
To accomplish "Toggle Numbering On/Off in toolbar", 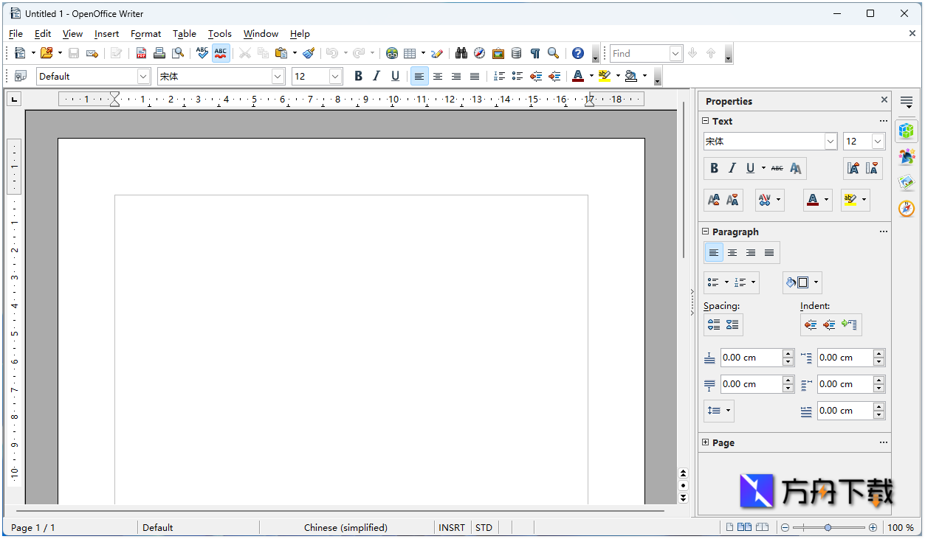I will point(499,76).
